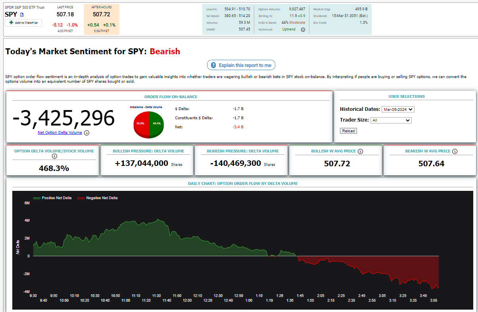
Task: Click the 11:30 time label on chart axis
Action: pos(156,296)
